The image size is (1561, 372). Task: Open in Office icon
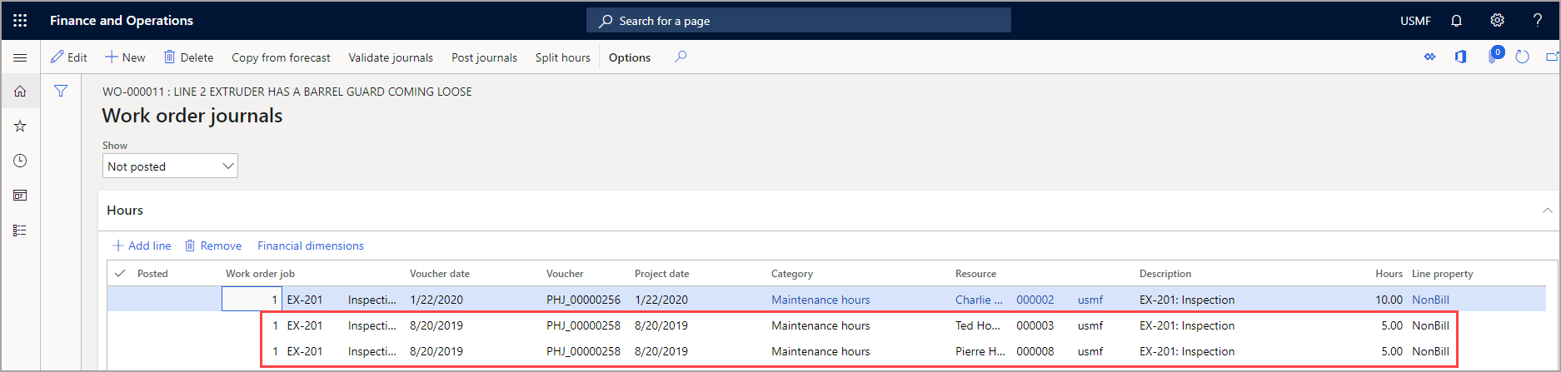pyautogui.click(x=1460, y=57)
